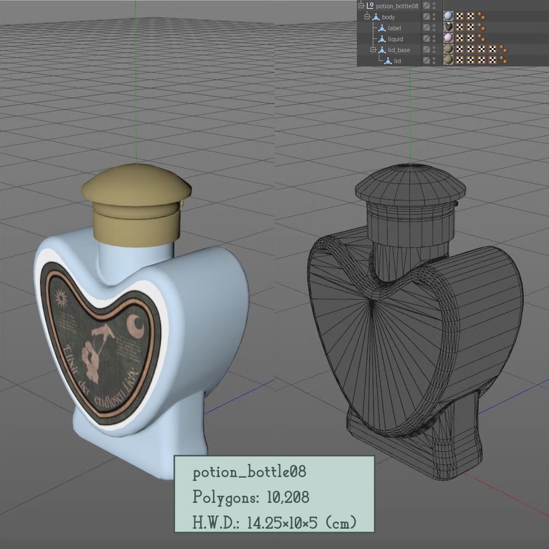This screenshot has height=549, width=549.
Task: Select the first checkered UVW tag on label
Action: pos(460,27)
